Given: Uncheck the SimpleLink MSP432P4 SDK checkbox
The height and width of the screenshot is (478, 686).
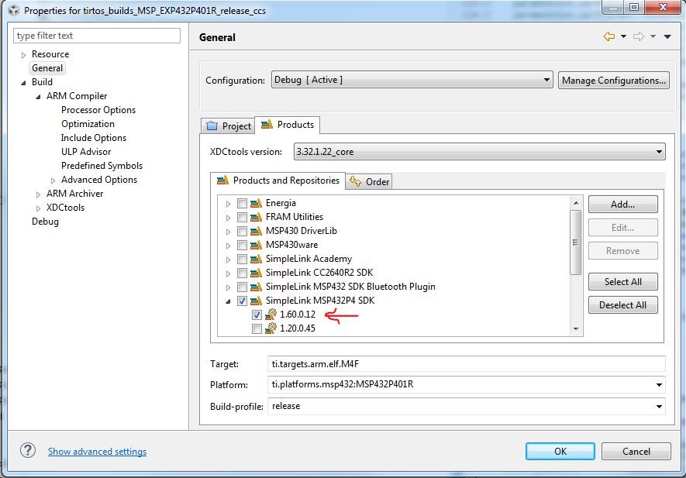Looking at the screenshot, I should [x=242, y=301].
